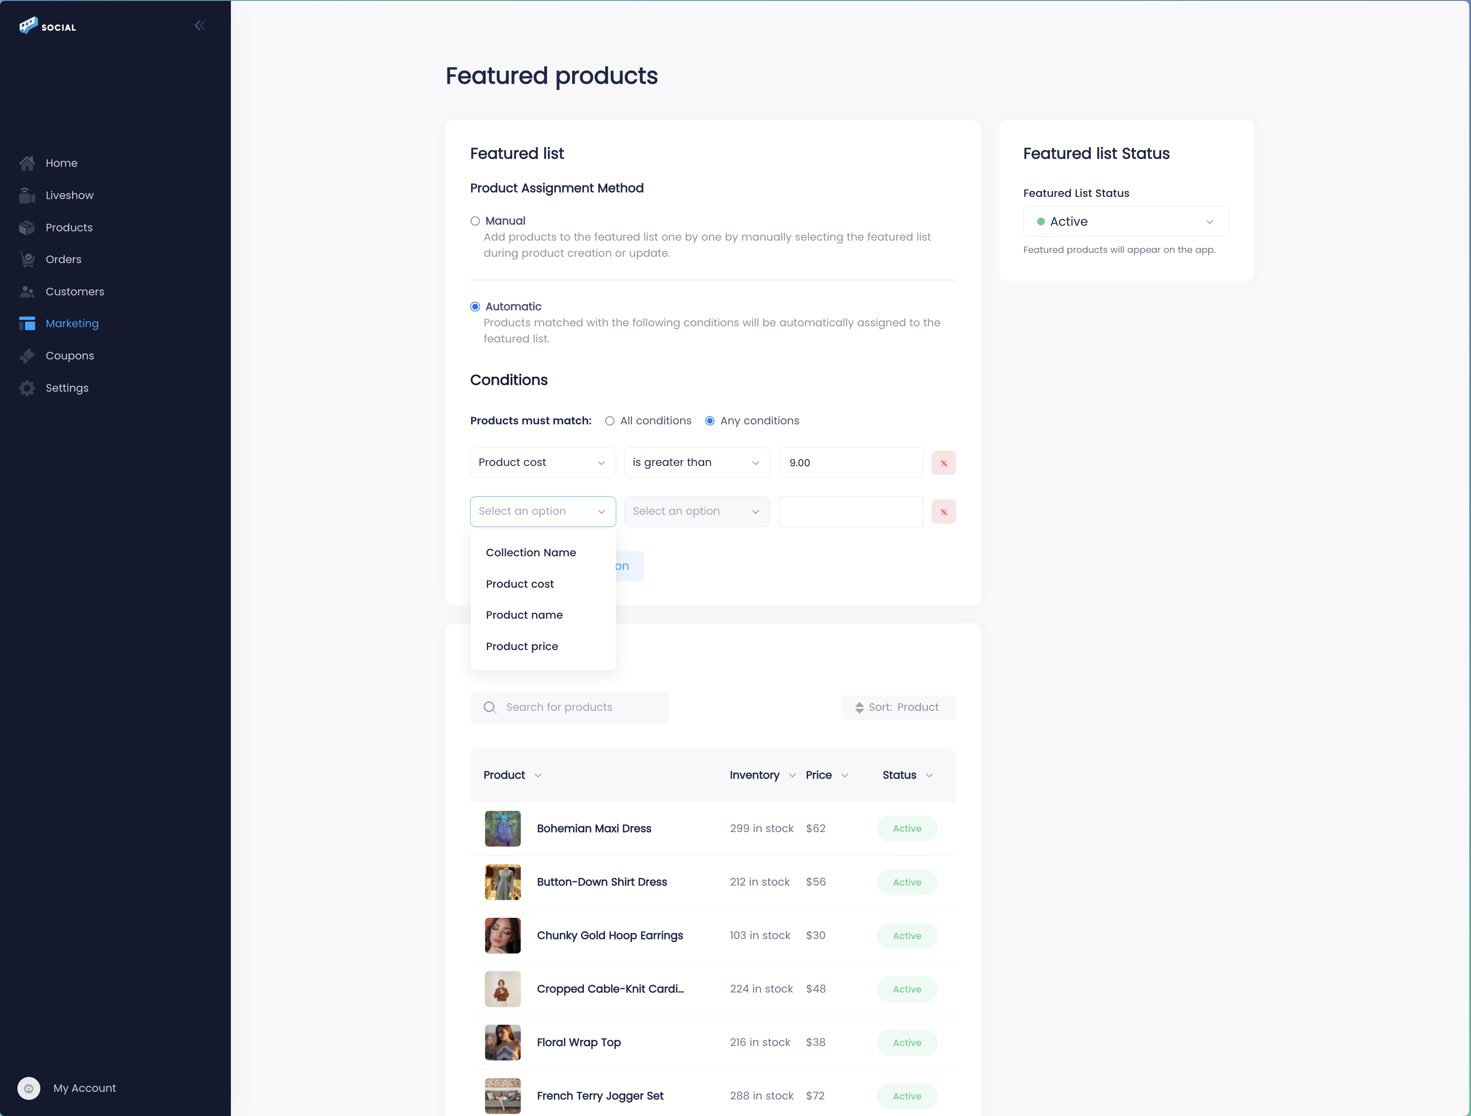
Task: Click the Sort: Product button
Action: (898, 707)
